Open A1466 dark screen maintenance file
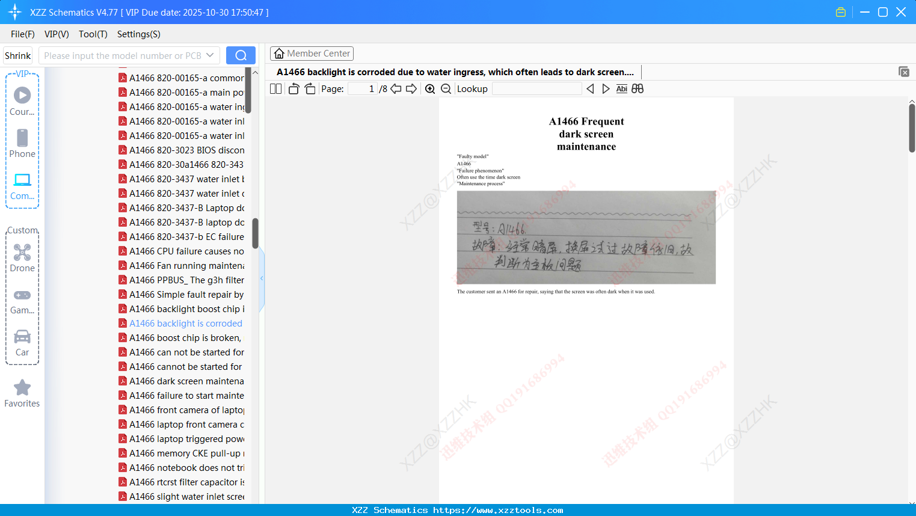The width and height of the screenshot is (916, 516). (x=181, y=381)
